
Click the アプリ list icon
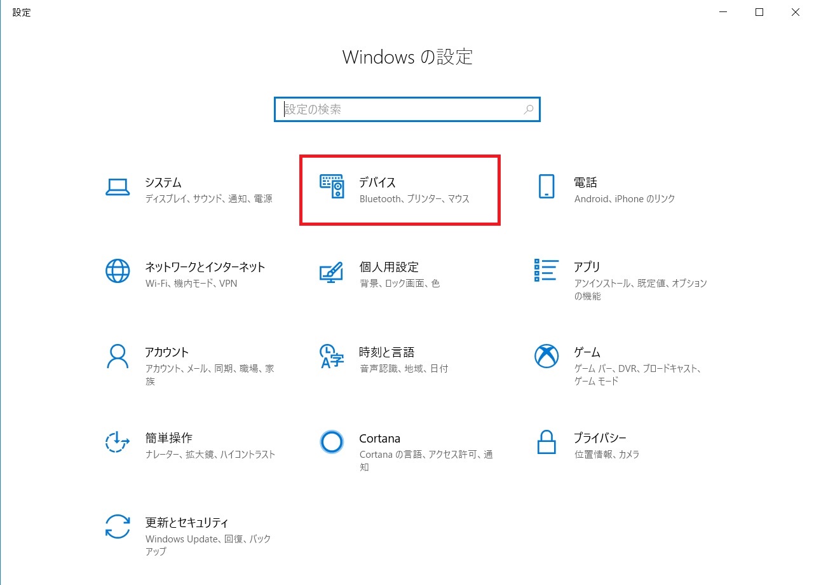[546, 270]
